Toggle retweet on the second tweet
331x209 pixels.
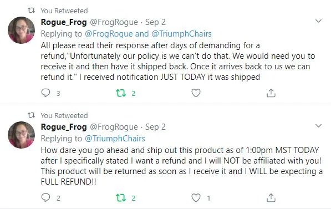tap(121, 197)
